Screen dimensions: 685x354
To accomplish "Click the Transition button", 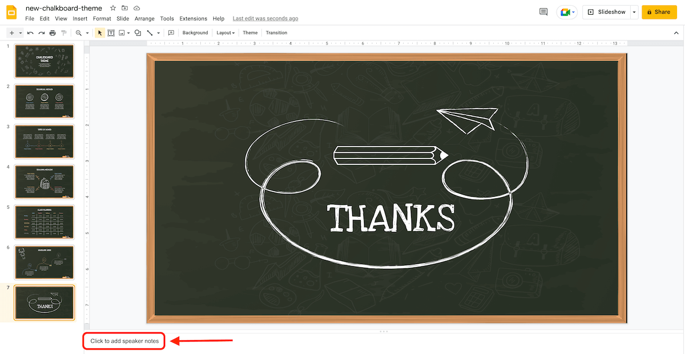I will (276, 33).
